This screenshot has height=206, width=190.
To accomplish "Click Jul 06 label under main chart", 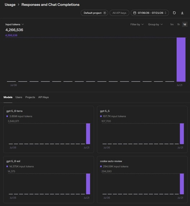I will tap(14, 85).
